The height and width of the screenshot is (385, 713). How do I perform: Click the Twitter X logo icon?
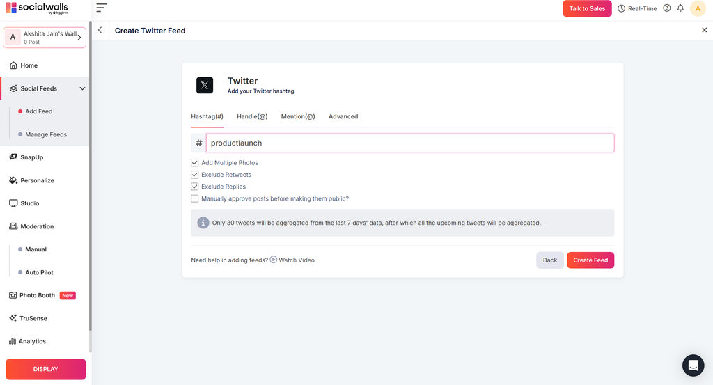tap(205, 85)
